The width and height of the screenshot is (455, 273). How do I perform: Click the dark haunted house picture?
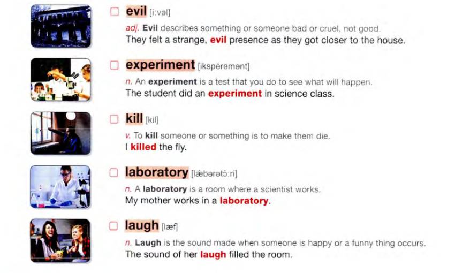pos(60,26)
